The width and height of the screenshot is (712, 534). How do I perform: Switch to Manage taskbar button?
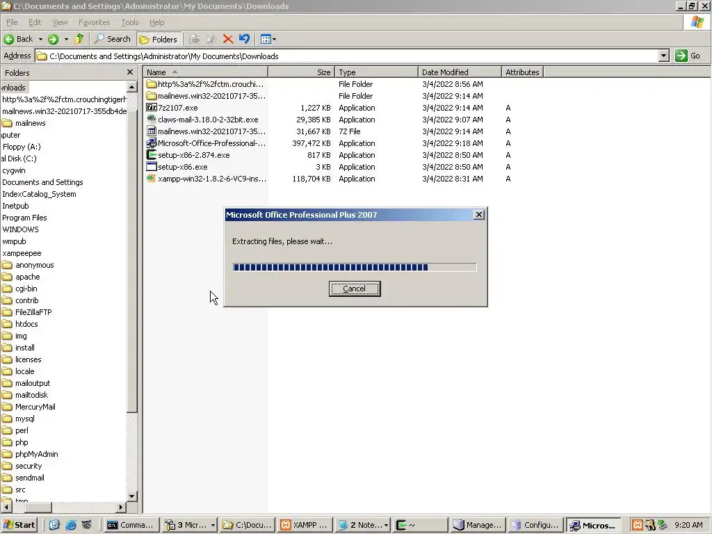(478, 525)
